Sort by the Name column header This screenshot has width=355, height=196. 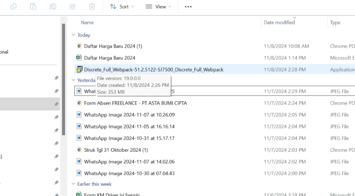87,22
